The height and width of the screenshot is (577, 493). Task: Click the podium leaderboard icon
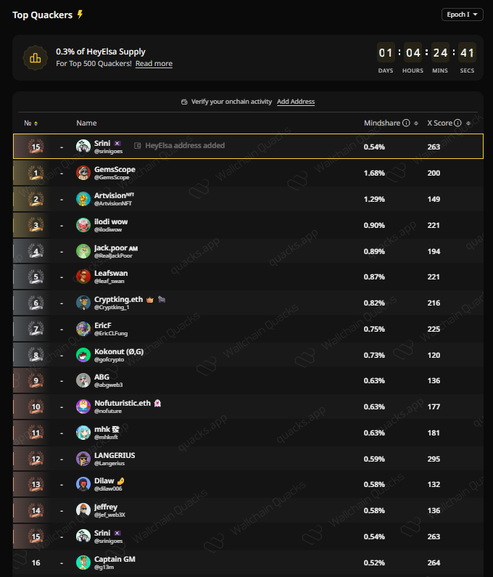click(x=35, y=57)
